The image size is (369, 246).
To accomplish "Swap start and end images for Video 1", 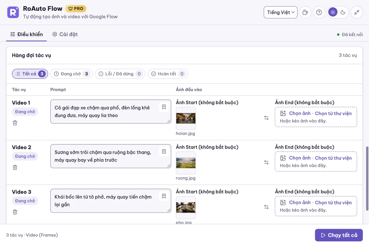I will [266, 118].
